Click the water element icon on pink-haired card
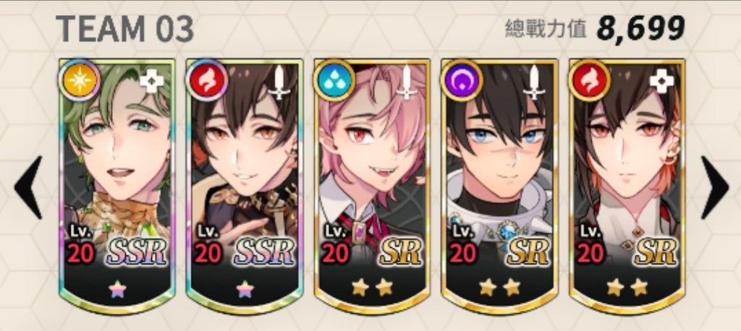 pos(334,80)
